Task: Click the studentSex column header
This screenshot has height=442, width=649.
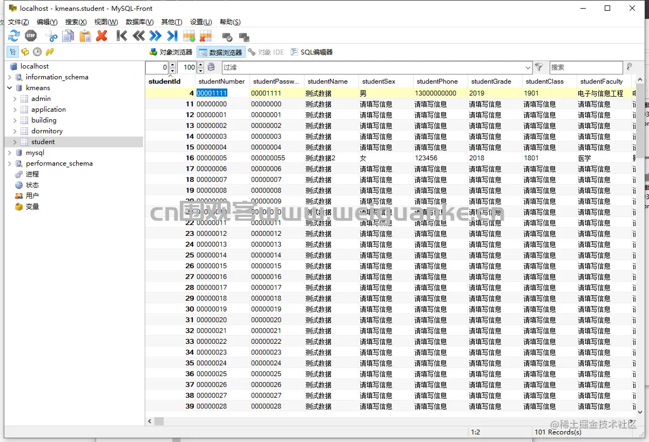Action: [386, 81]
